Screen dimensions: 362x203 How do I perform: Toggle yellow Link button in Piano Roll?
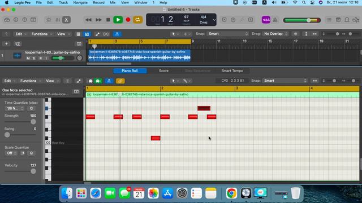click(120, 81)
